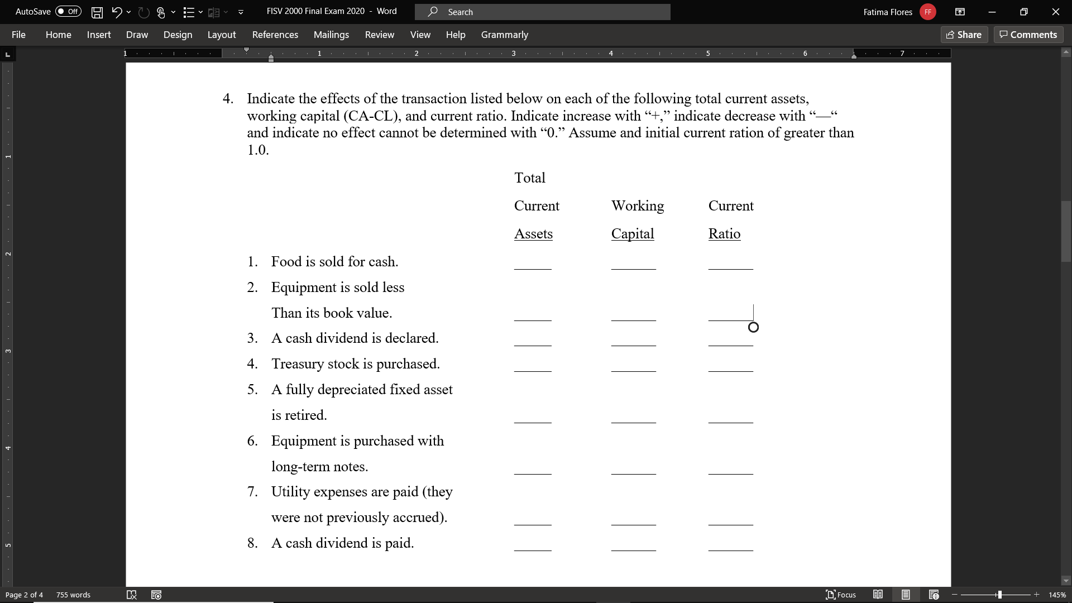
Task: Click the Multilevel list icon
Action: tap(189, 11)
